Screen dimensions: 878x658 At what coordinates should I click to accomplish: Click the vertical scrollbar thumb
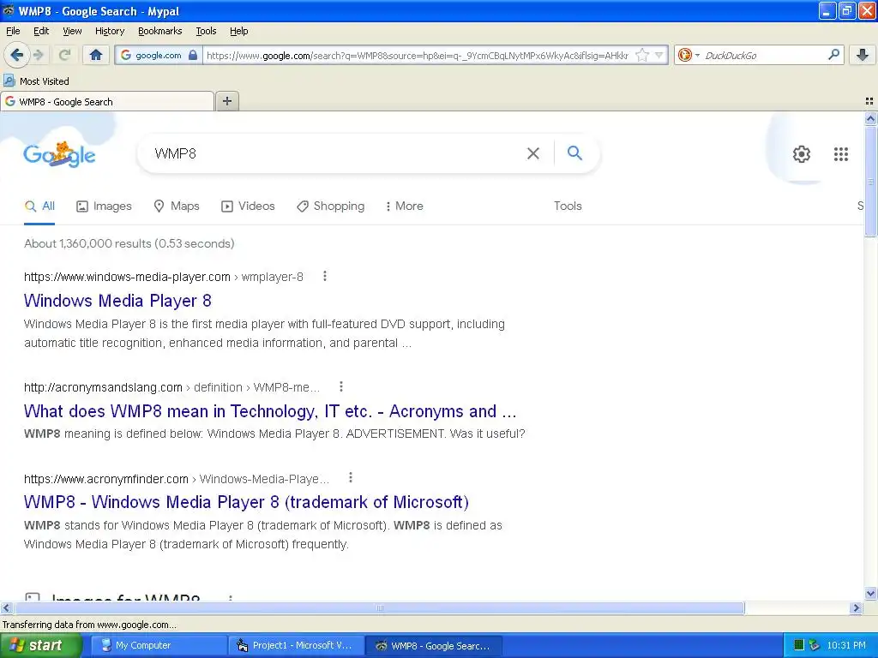[870, 182]
